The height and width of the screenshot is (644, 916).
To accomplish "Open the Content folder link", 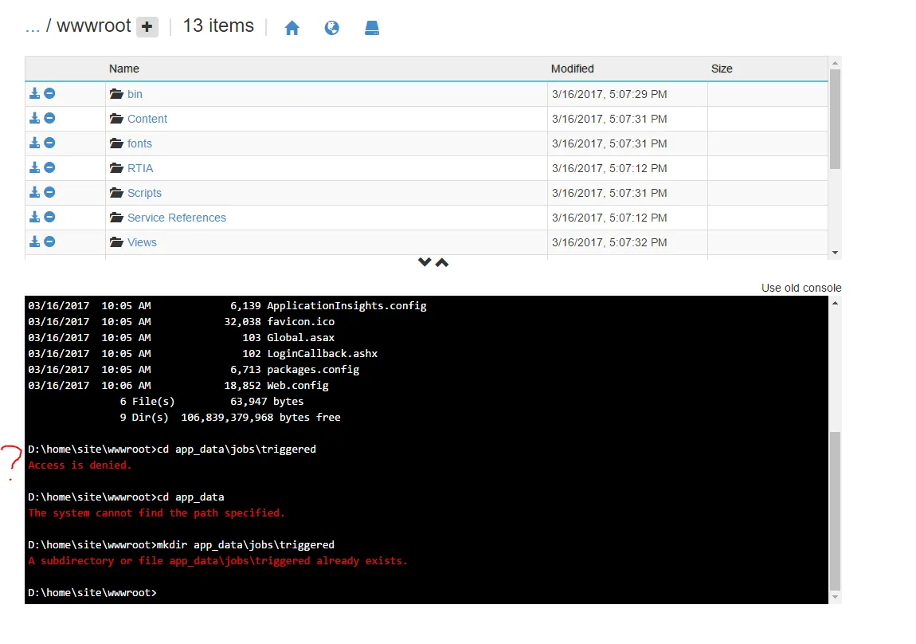I will tap(147, 119).
